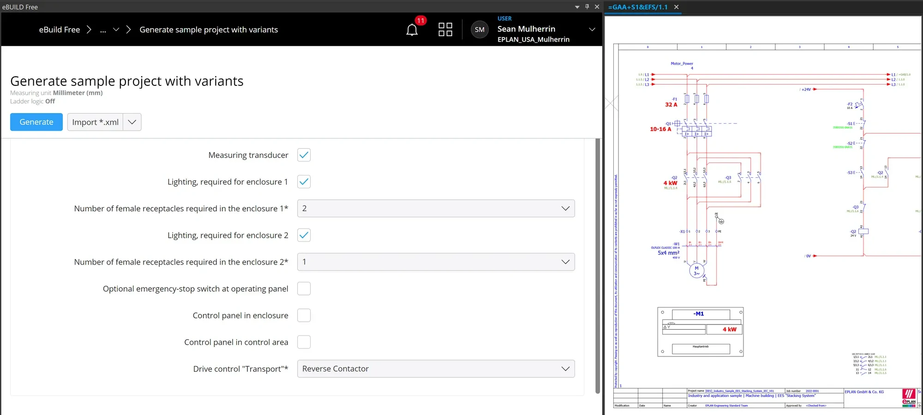
Task: Click the user name Sean Mulherrin
Action: point(526,29)
